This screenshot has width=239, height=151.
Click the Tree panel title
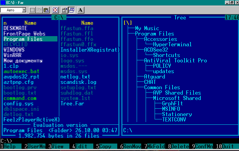(180, 18)
